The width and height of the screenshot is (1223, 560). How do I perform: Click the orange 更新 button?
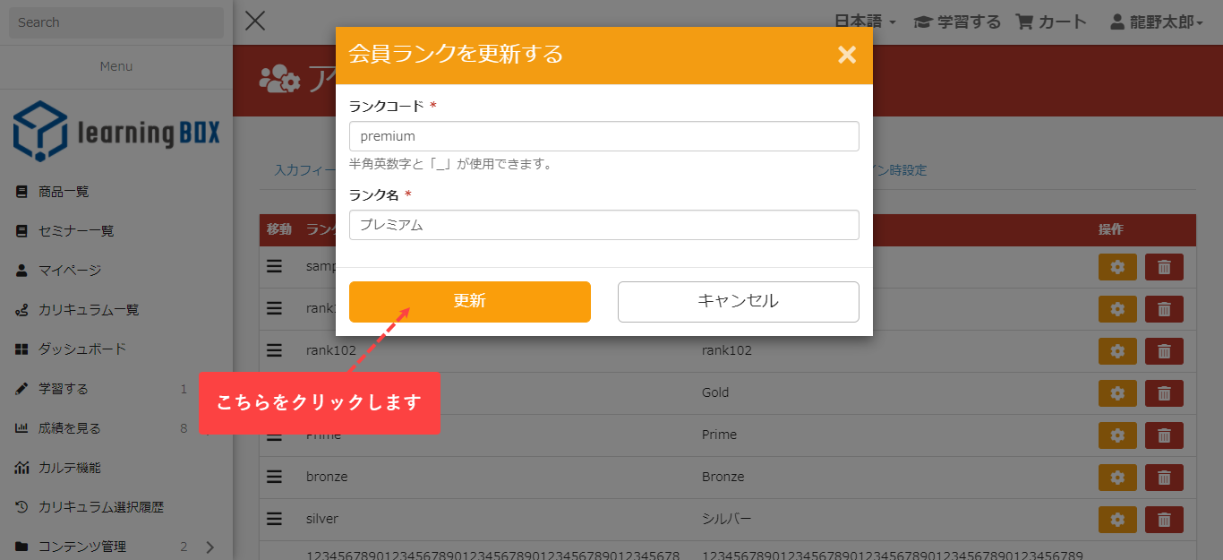tap(469, 301)
